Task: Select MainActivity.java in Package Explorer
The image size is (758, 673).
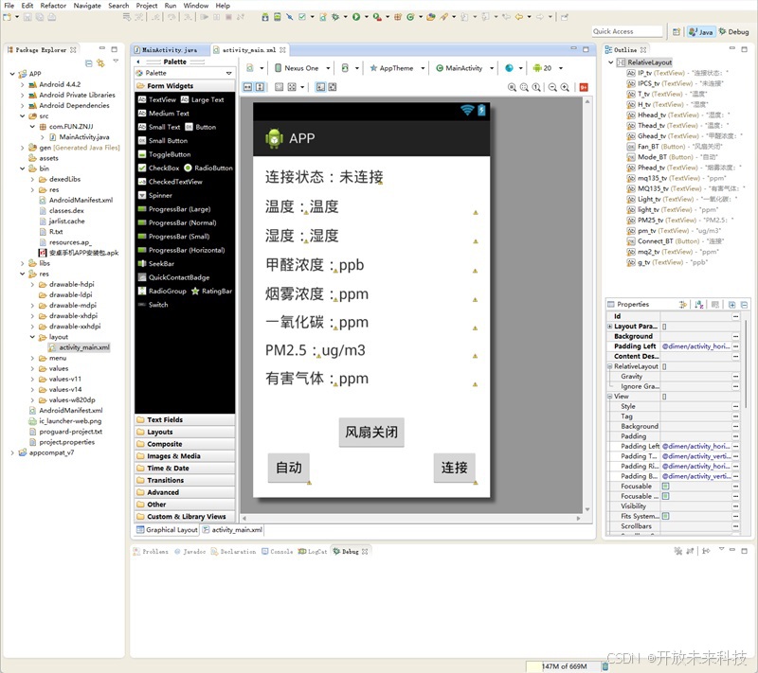Action: click(x=84, y=137)
